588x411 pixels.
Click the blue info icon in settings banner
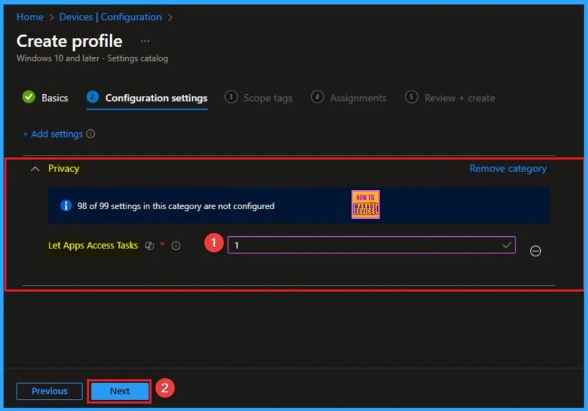(66, 206)
